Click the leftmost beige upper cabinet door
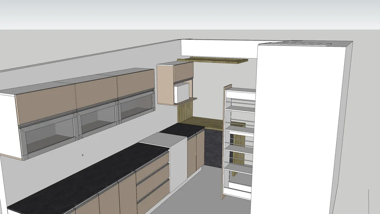 45,104
